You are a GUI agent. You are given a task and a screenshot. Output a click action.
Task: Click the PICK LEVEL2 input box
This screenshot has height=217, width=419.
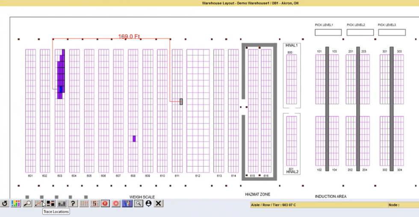point(360,32)
